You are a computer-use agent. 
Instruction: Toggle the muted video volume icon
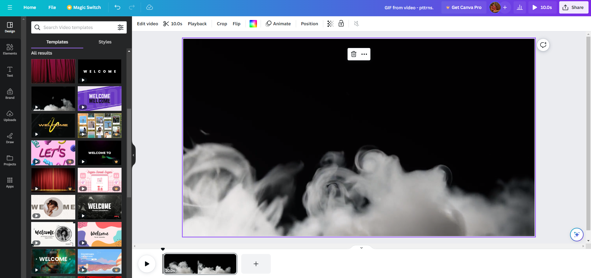pyautogui.click(x=357, y=24)
